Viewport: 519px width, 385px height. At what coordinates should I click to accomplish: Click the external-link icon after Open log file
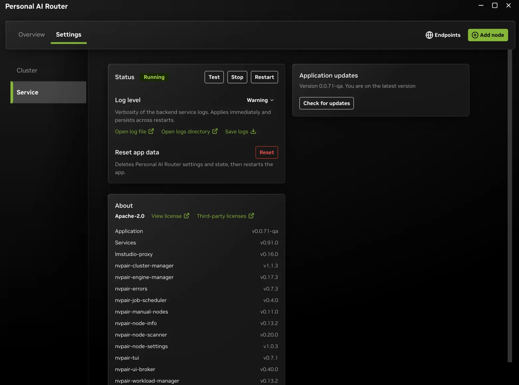coord(151,131)
